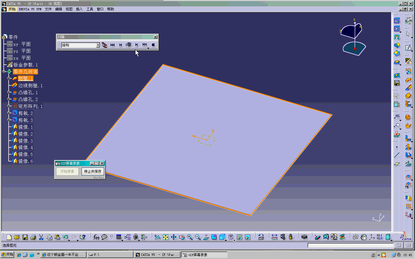
Task: Click the Measure Inertia weight icon
Action: point(291,237)
